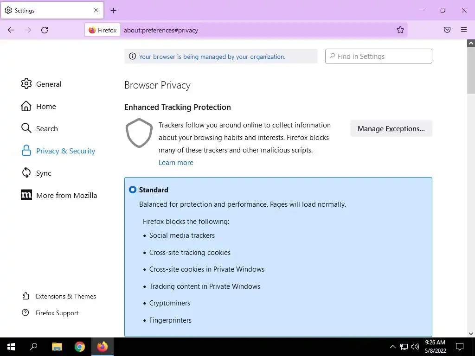Screen dimensions: 475x356
Task: Click the Firefox identity icon in address bar
Action: (x=103, y=30)
